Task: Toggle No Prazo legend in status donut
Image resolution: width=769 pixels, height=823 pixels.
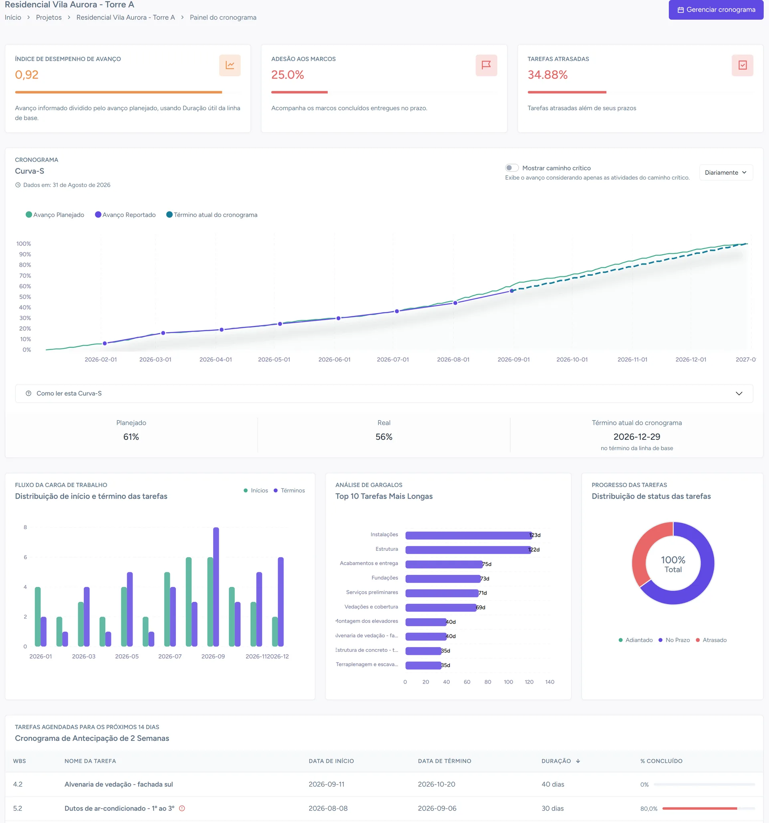Action: tap(674, 640)
